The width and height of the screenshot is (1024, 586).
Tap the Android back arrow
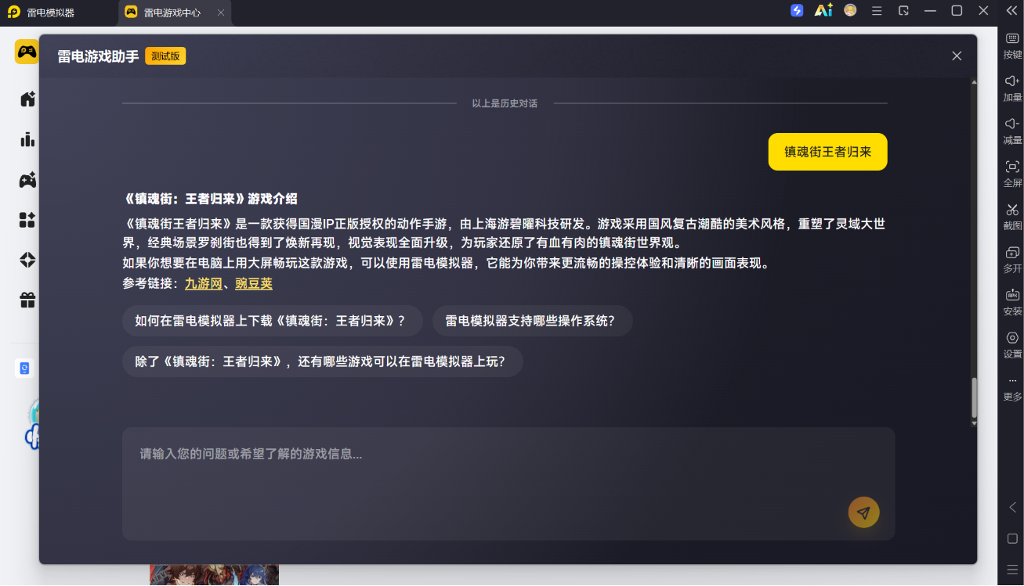pyautogui.click(x=1012, y=507)
